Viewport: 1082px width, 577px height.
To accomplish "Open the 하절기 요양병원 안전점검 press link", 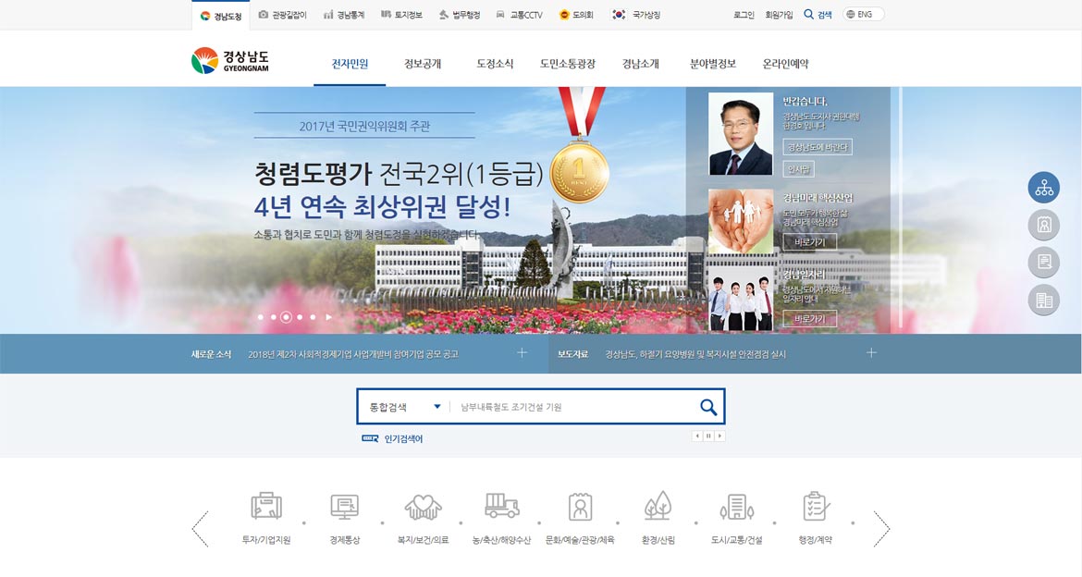I will (x=695, y=354).
